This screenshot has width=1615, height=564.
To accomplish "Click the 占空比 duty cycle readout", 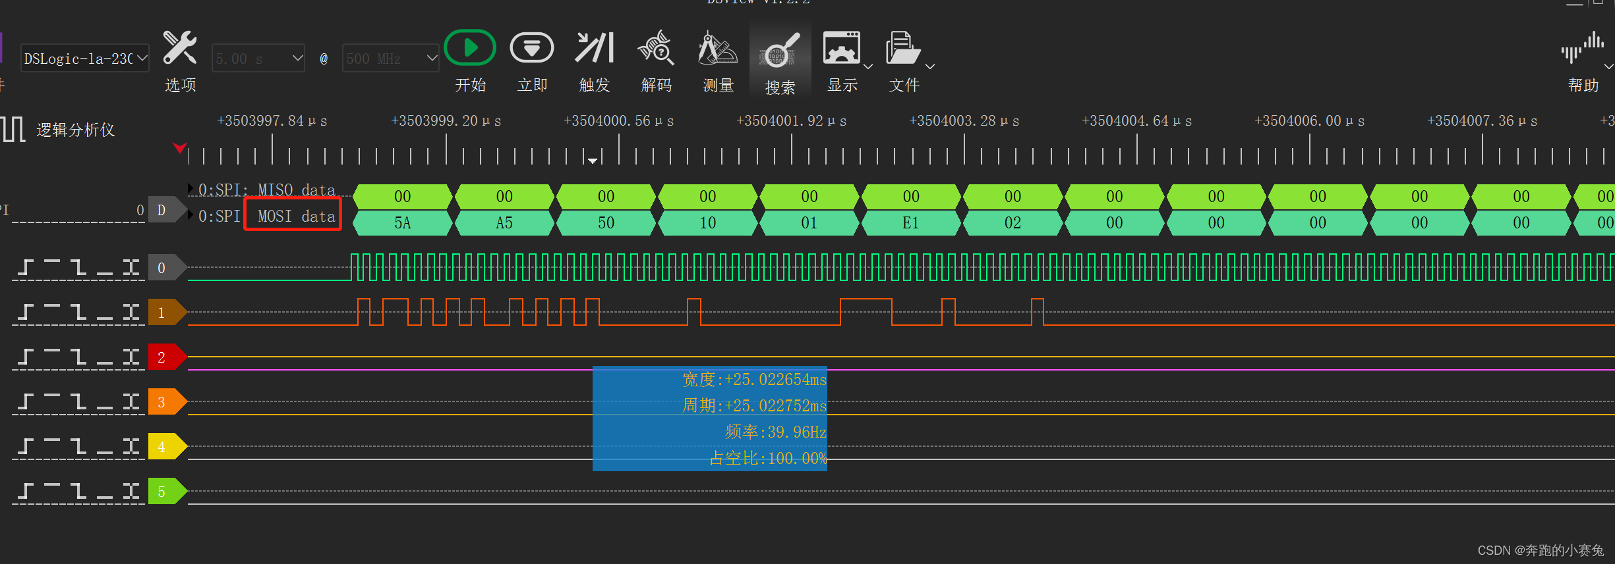I will tap(768, 458).
